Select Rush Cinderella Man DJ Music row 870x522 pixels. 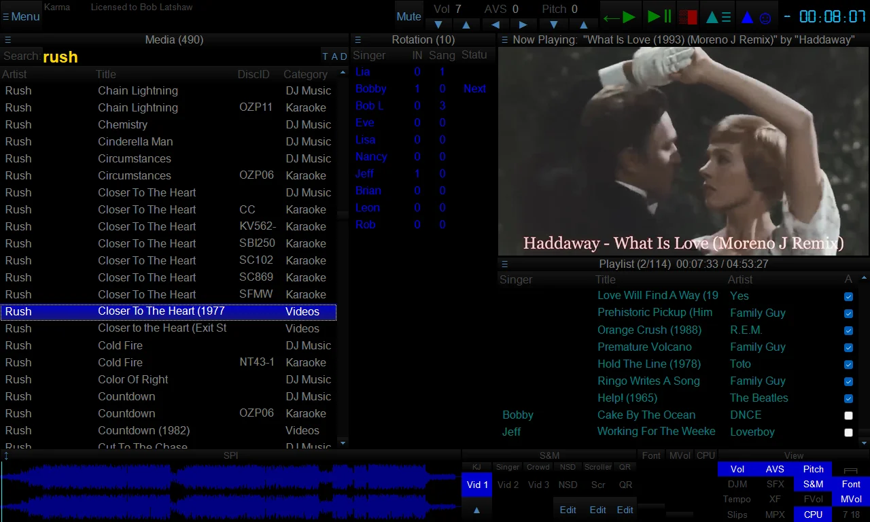[x=169, y=141]
